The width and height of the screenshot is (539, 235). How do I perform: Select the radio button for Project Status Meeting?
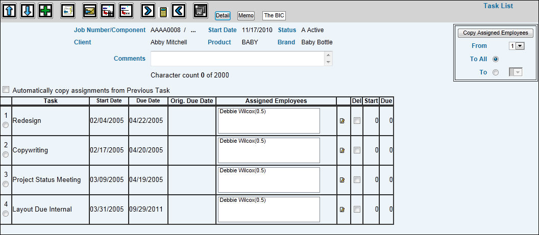pos(6,184)
